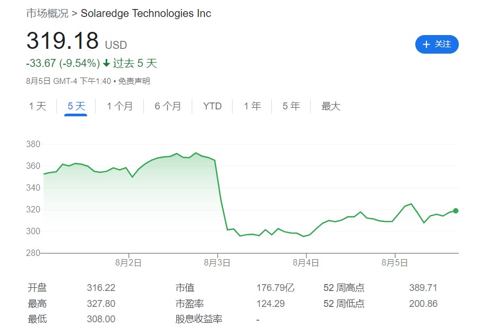Click the 319.18 current price value
The image size is (479, 334).
63,41
